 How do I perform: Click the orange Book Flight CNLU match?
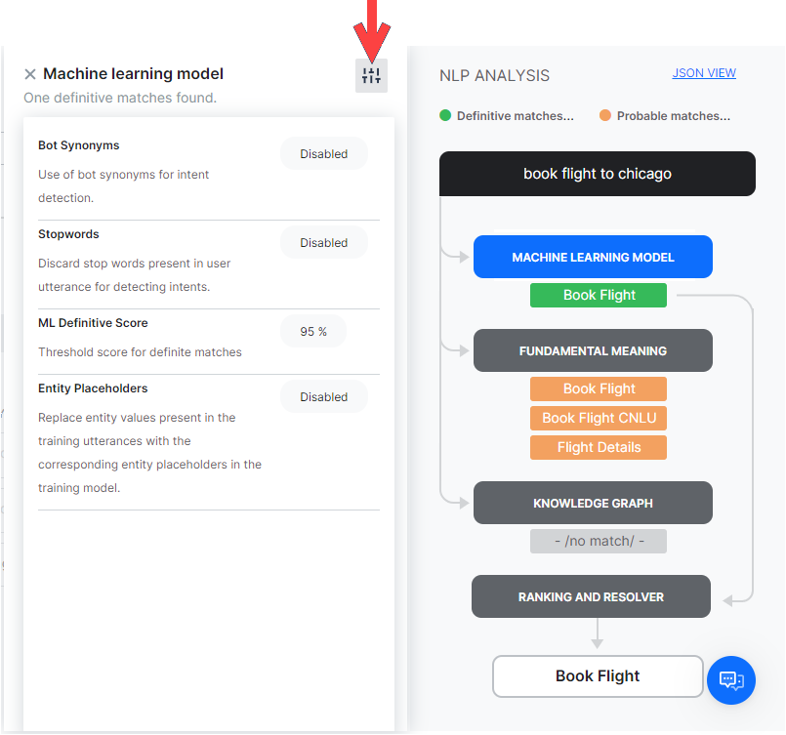(x=599, y=418)
